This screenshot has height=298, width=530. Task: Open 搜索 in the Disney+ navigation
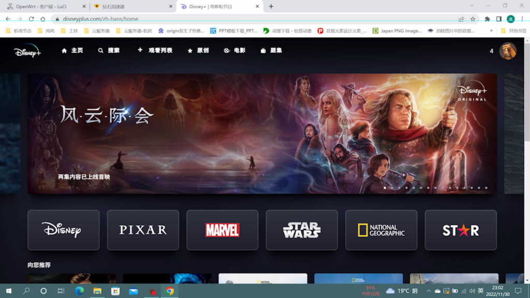pyautogui.click(x=109, y=50)
